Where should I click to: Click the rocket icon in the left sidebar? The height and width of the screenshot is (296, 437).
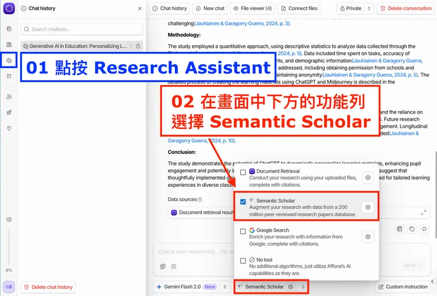[9, 113]
